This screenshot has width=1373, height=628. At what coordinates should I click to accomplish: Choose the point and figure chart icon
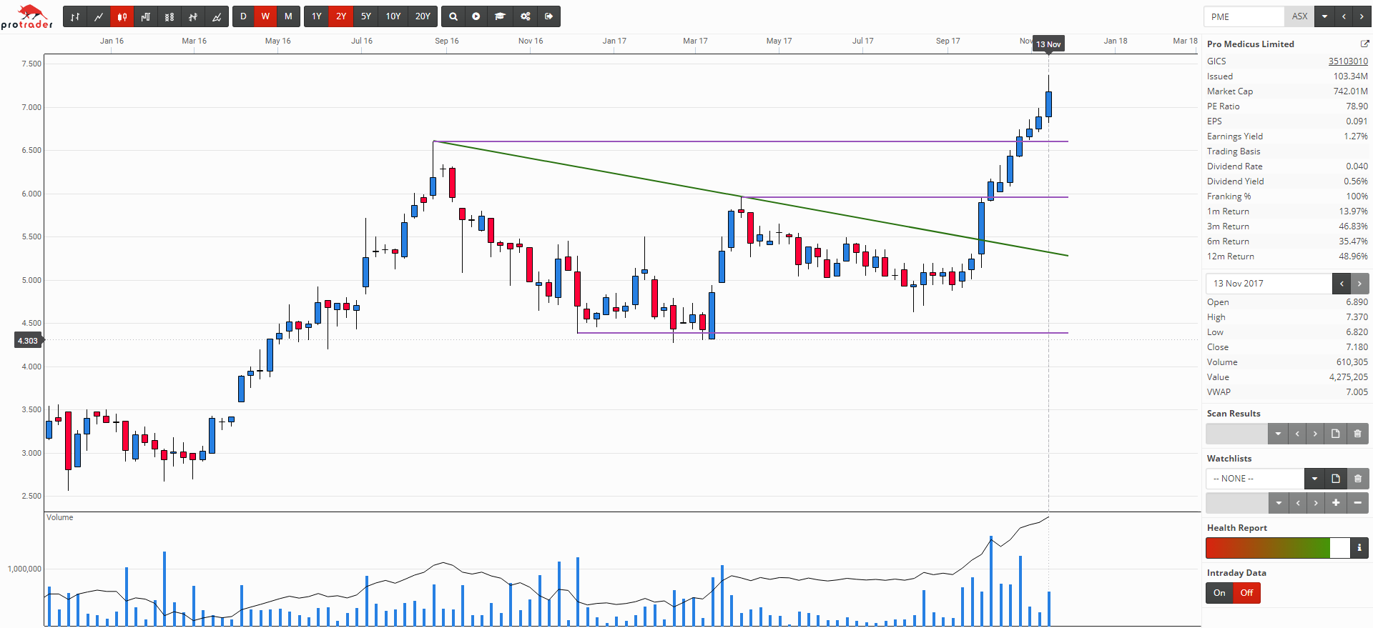169,16
